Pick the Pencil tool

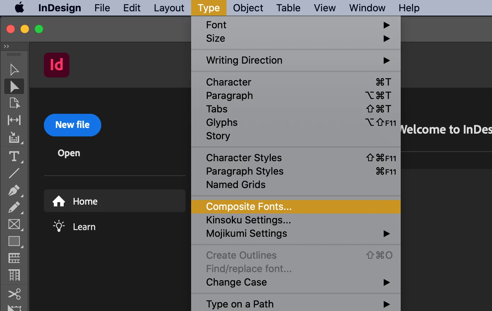14,207
